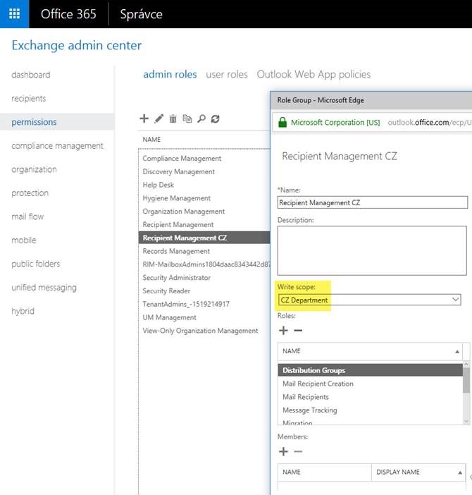This screenshot has width=472, height=495.
Task: Click the green lock security icon
Action: tap(282, 122)
